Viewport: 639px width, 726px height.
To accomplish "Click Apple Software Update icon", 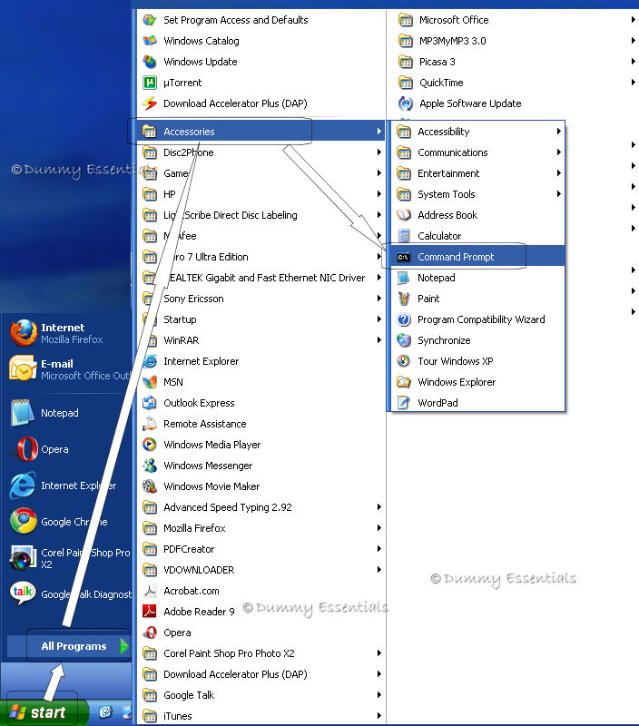I will pos(406,103).
